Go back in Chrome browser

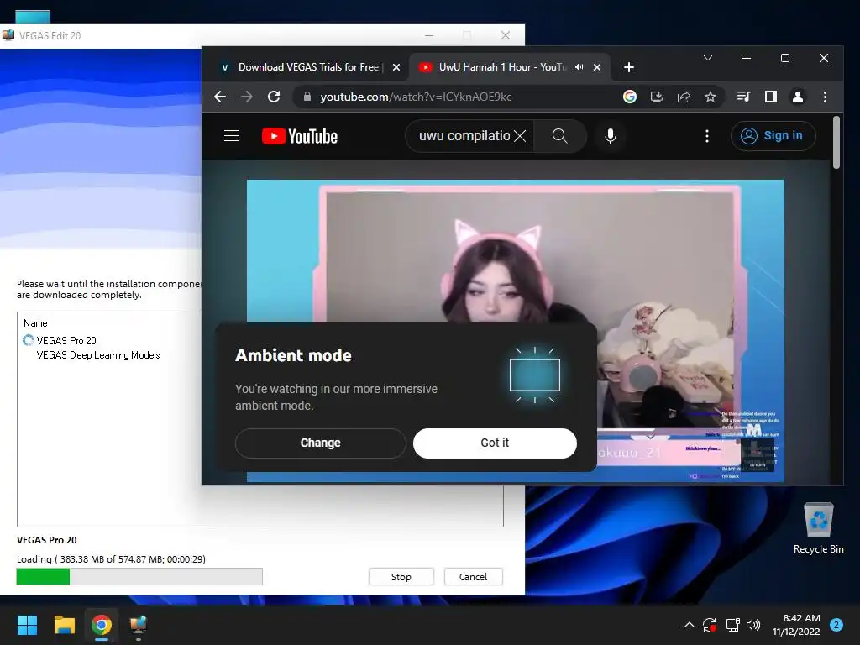point(220,97)
